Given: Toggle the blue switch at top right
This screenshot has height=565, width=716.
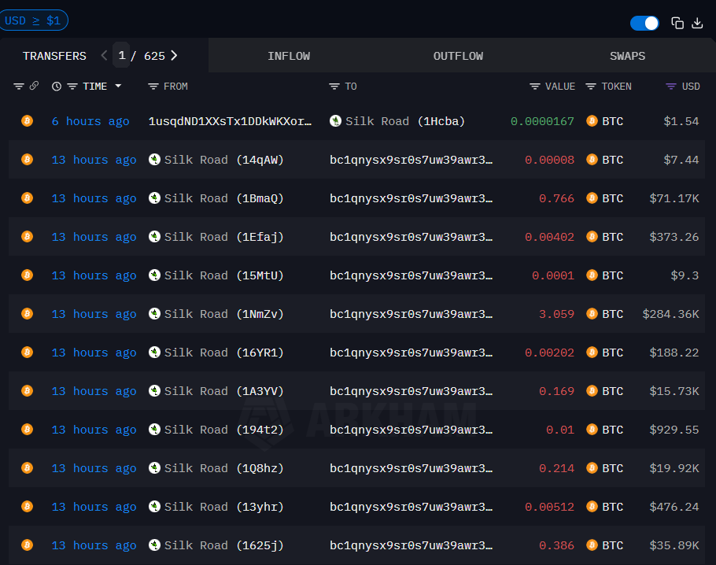Looking at the screenshot, I should click(x=644, y=23).
